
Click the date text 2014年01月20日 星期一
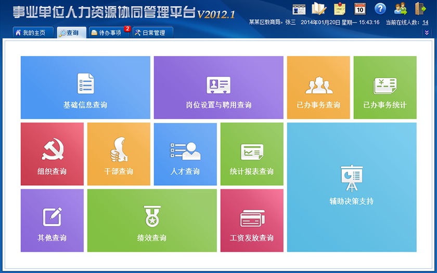tap(329, 22)
